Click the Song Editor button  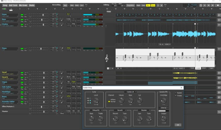point(130,5)
